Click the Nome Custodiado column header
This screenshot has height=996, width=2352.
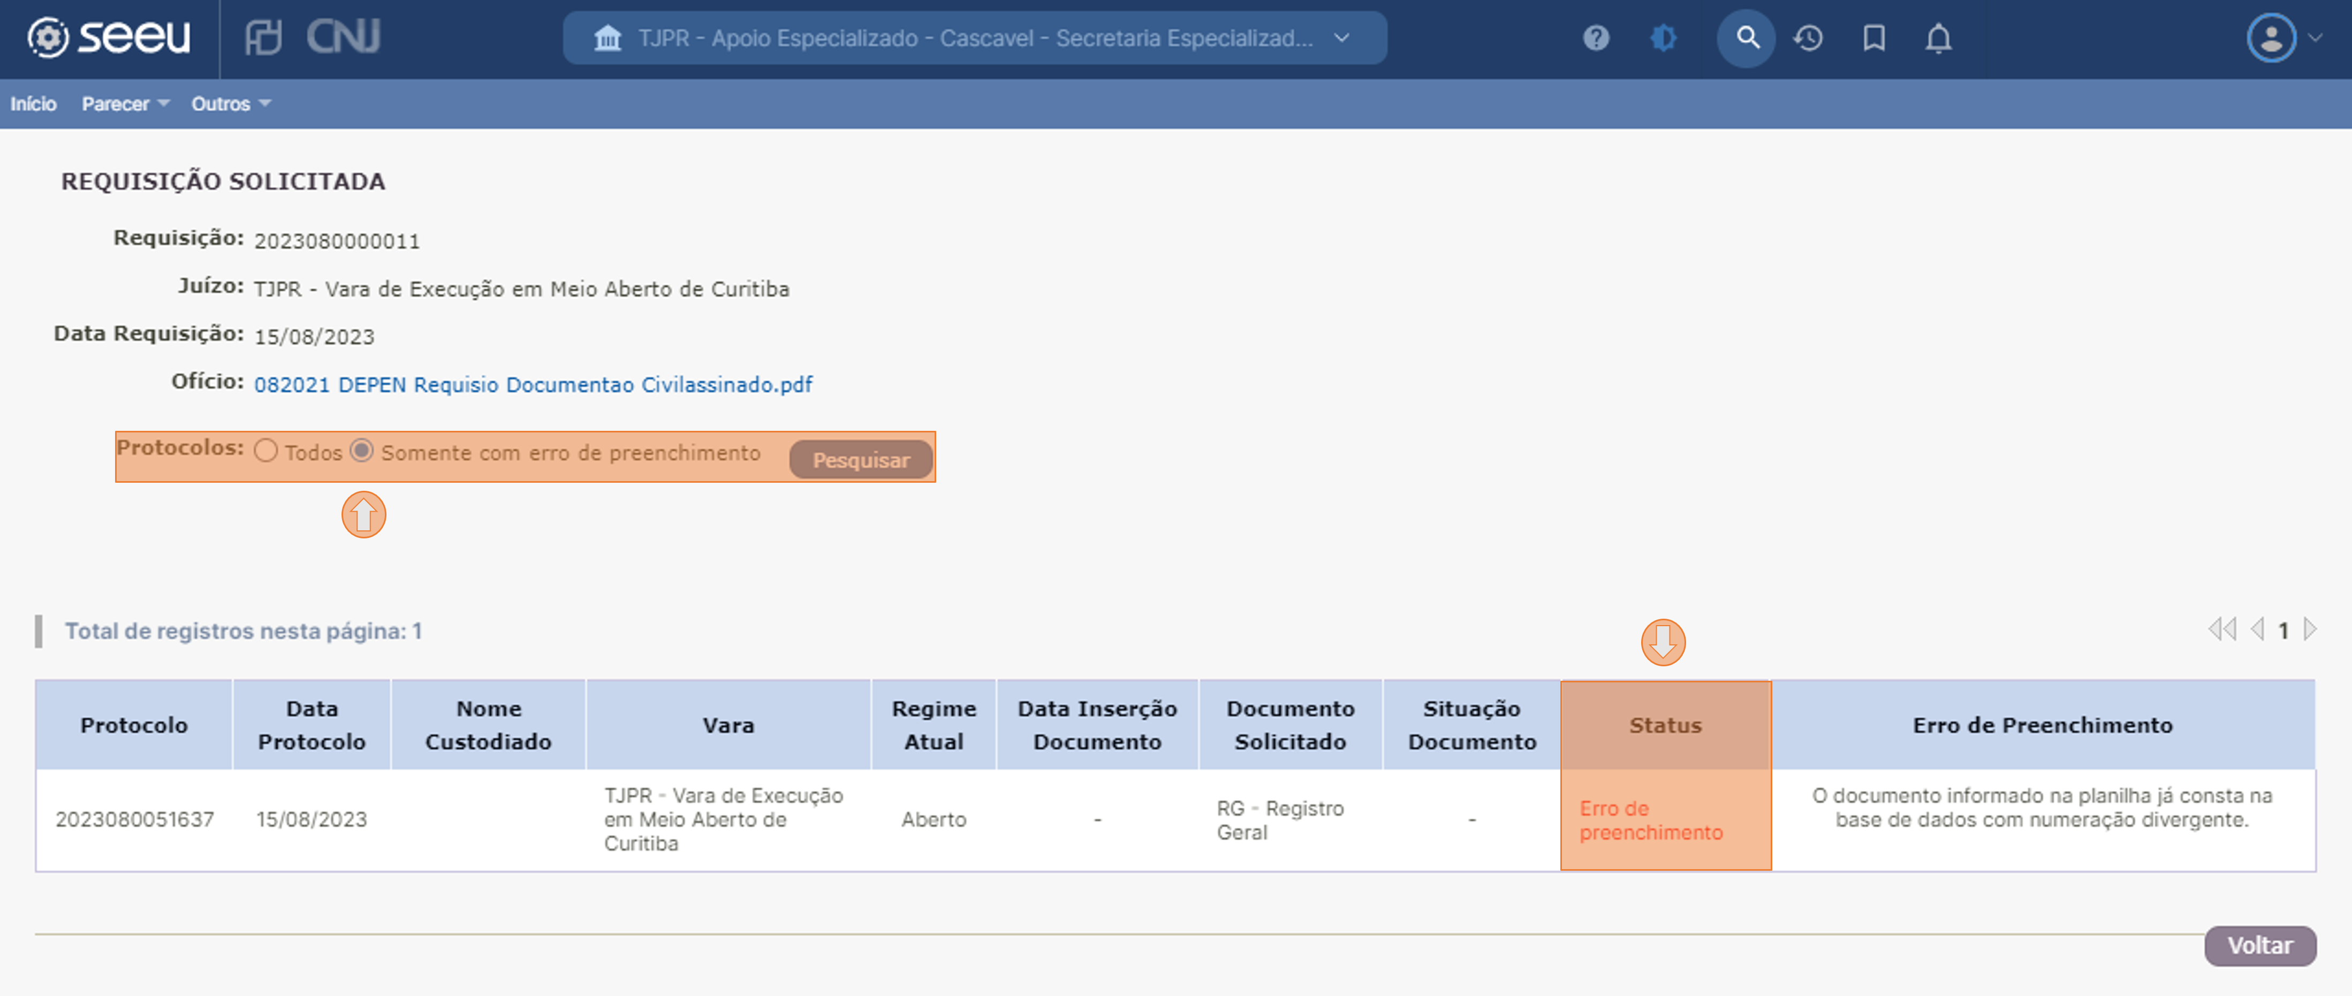click(x=489, y=725)
